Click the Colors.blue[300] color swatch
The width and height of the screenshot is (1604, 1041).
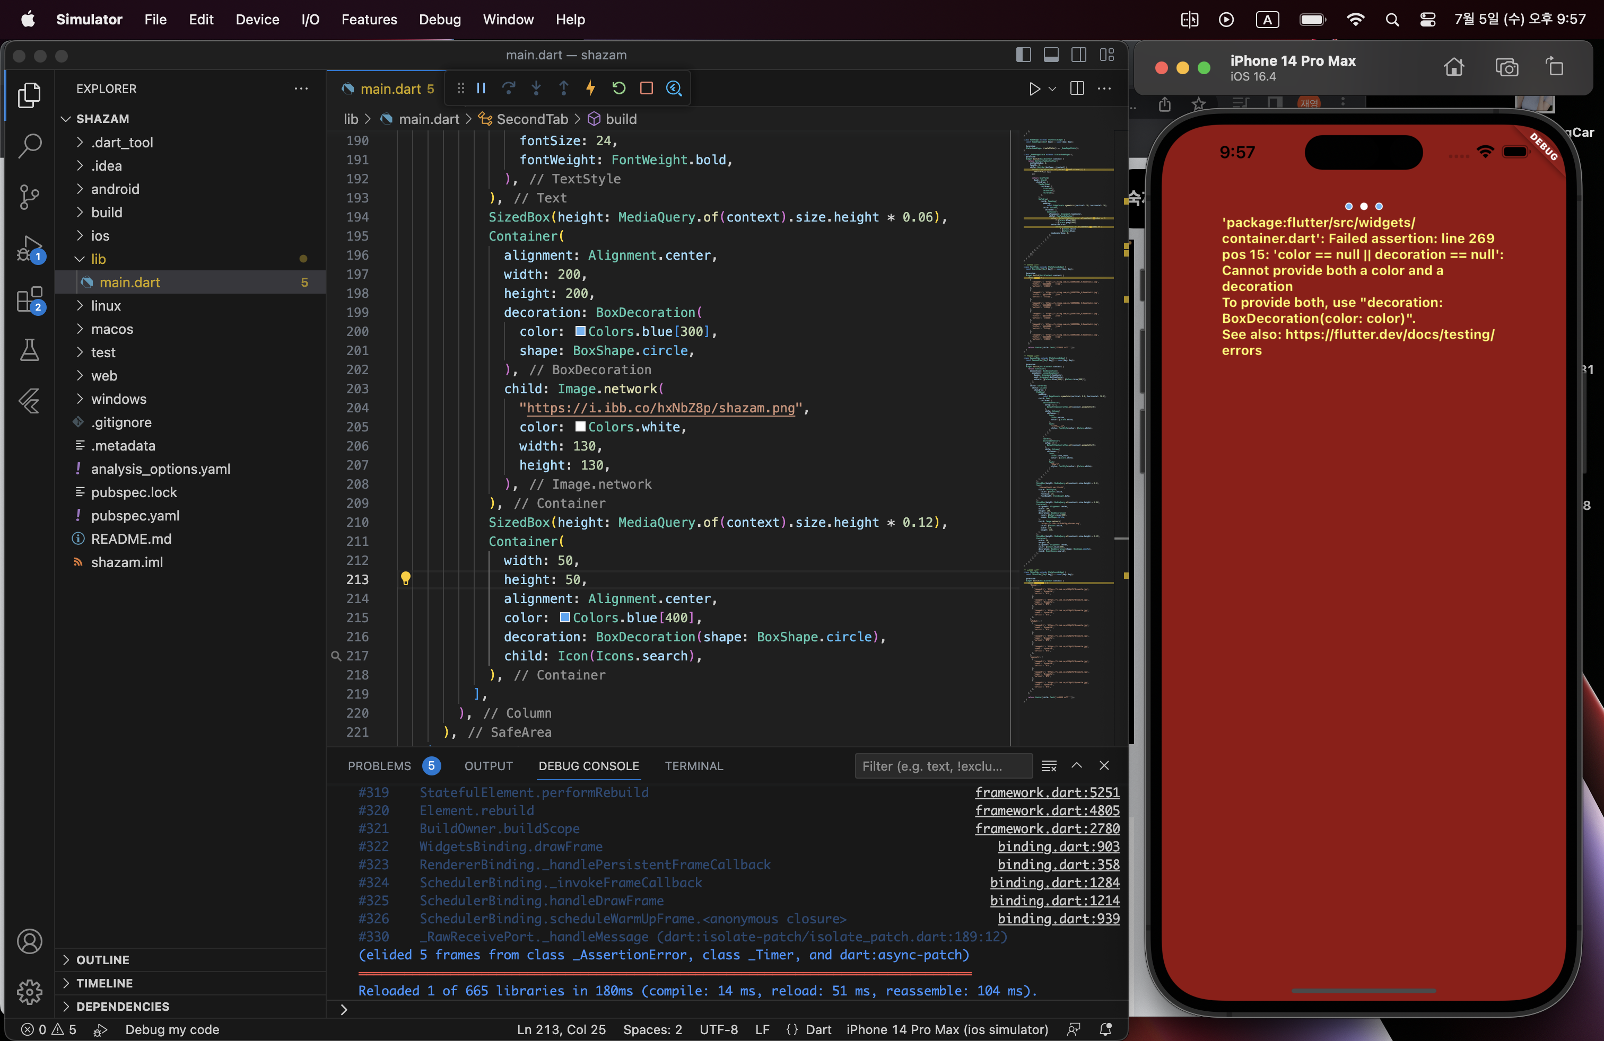(x=580, y=331)
